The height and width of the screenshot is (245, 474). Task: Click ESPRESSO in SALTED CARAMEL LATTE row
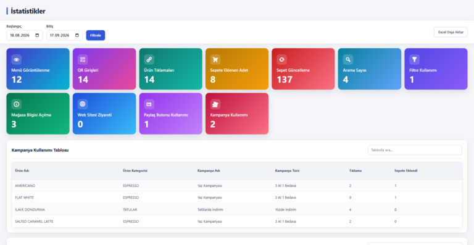(x=131, y=222)
